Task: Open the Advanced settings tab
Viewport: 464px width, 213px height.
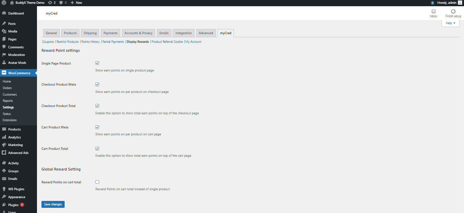Action: 206,33
